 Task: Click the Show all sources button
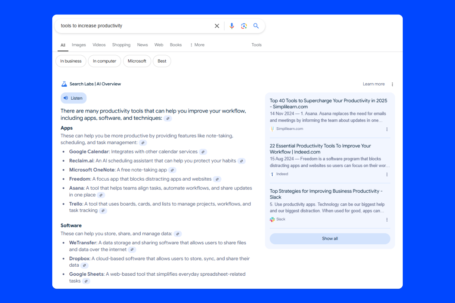click(x=330, y=239)
